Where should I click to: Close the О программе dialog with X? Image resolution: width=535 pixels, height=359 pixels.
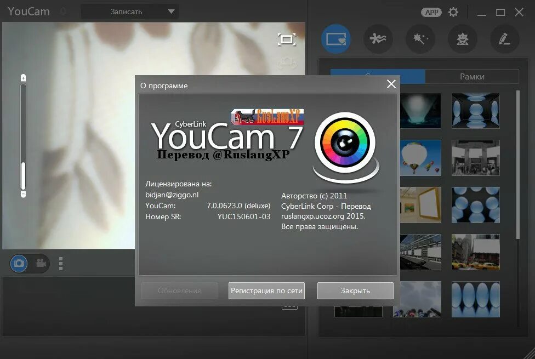point(391,84)
